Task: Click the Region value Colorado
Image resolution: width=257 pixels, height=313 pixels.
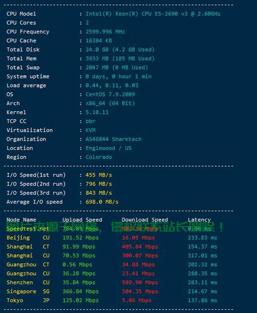Action: tap(99, 157)
